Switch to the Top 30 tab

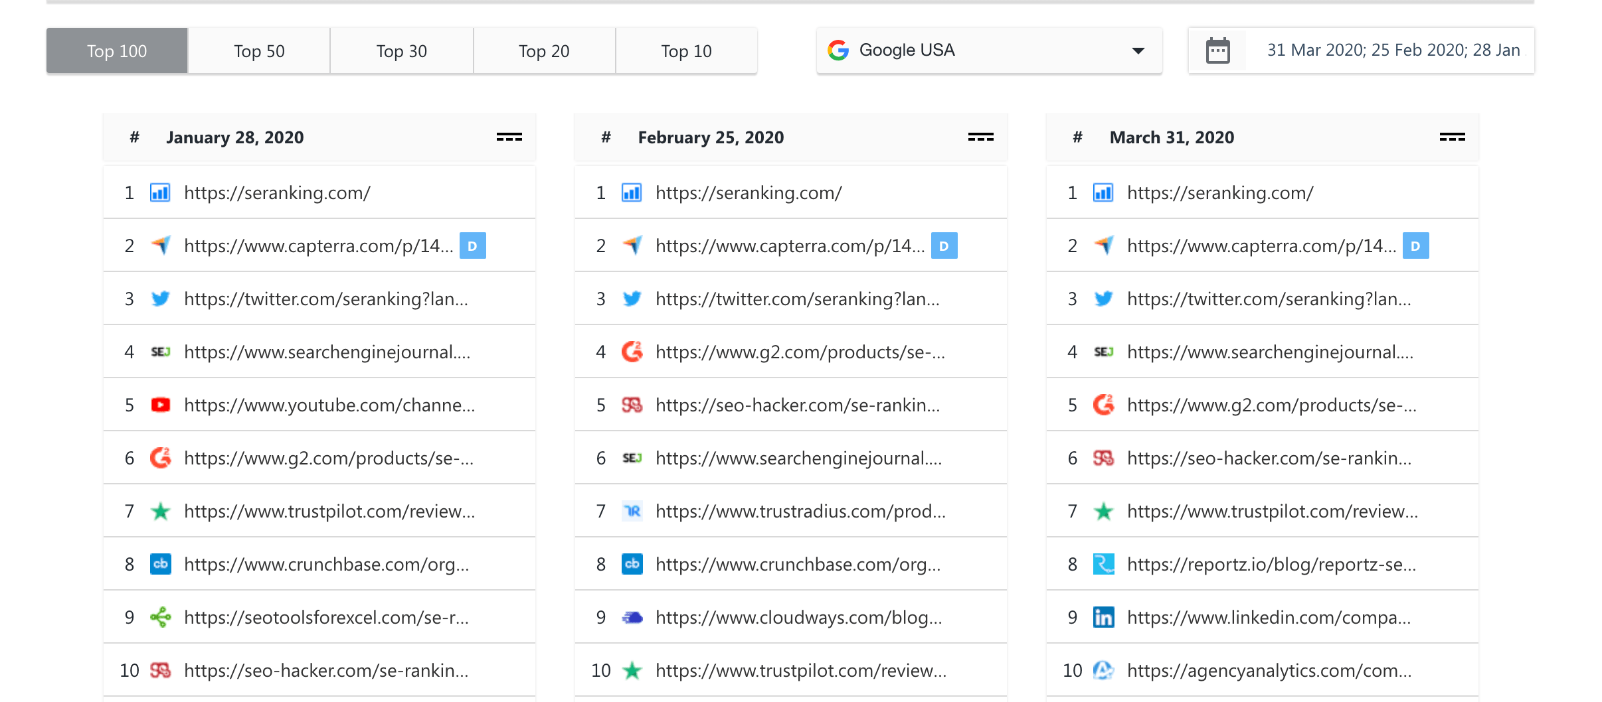[x=402, y=51]
